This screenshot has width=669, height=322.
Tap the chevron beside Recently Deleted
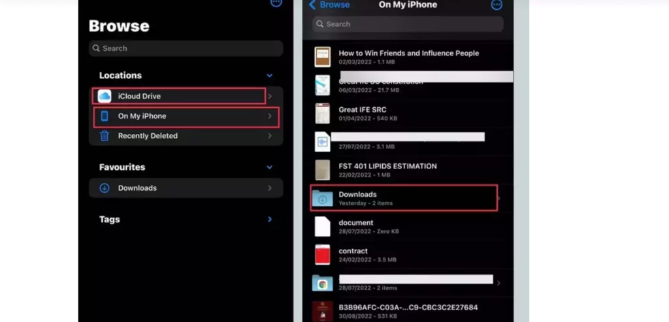pos(270,136)
